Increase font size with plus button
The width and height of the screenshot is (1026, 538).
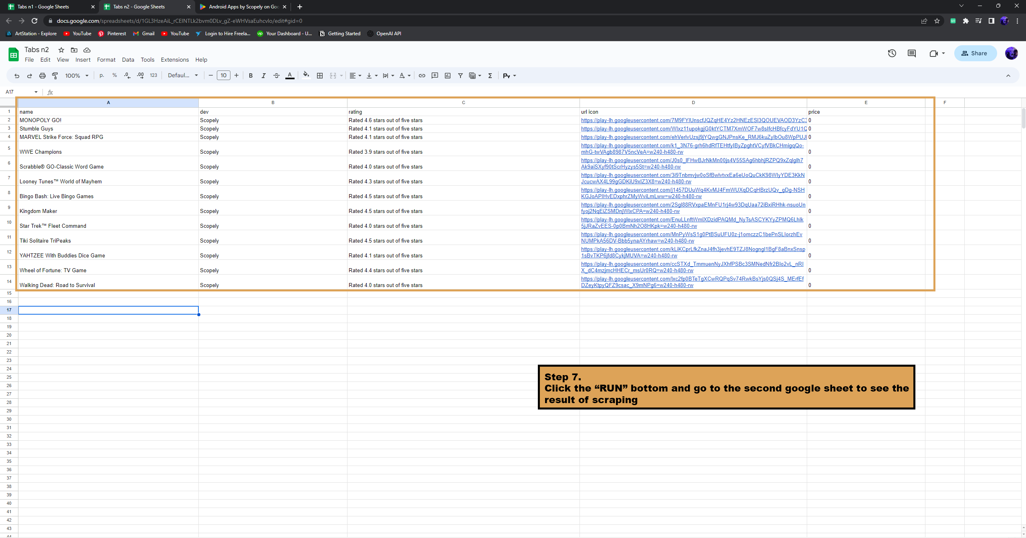pos(236,75)
